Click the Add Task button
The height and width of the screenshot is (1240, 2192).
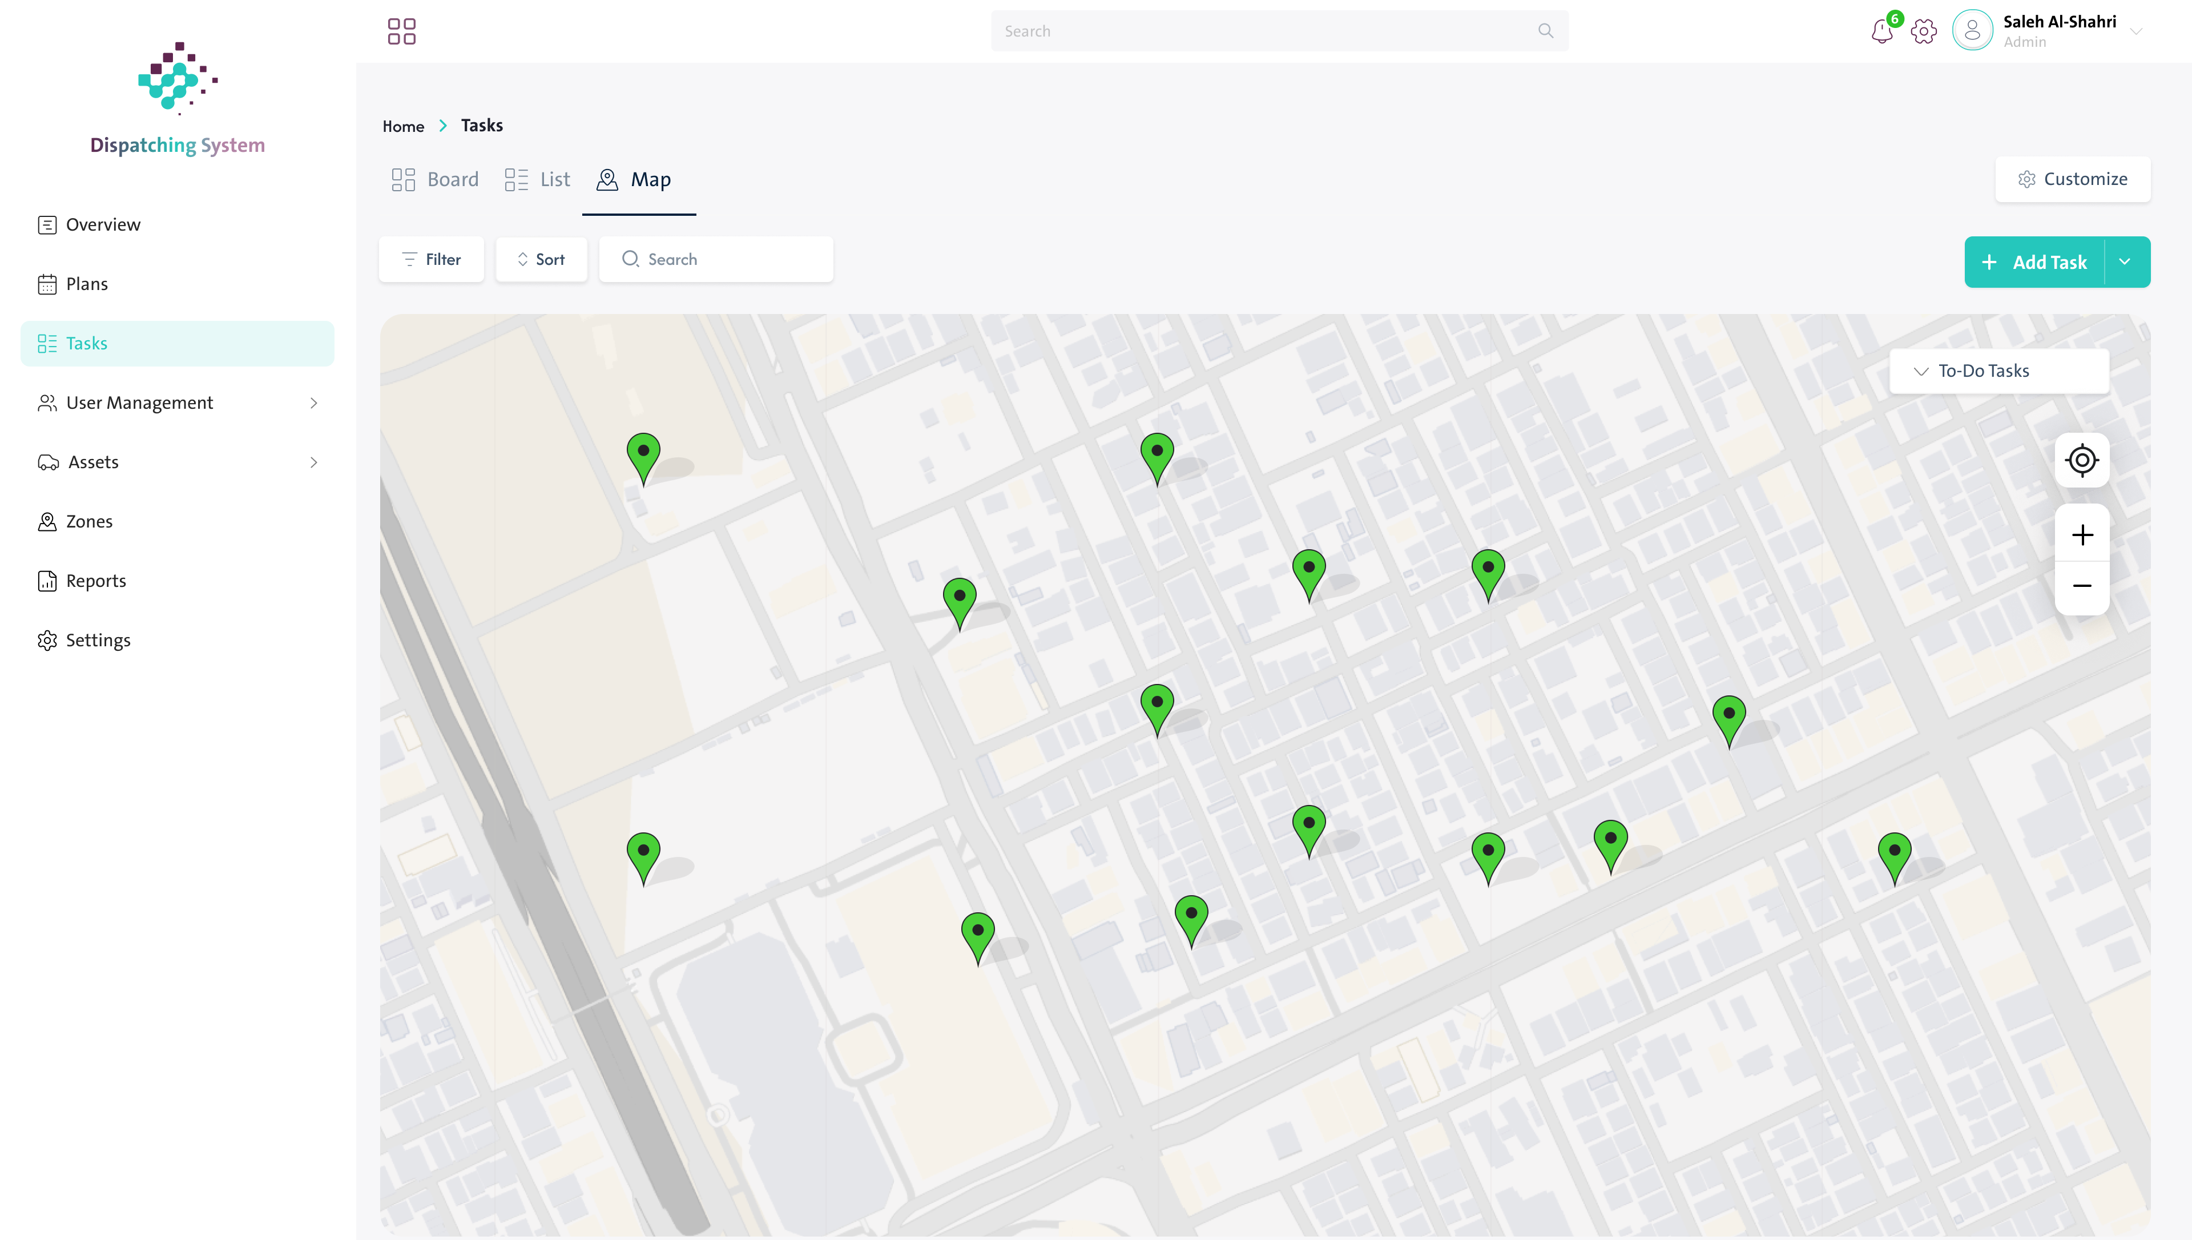(x=2034, y=261)
